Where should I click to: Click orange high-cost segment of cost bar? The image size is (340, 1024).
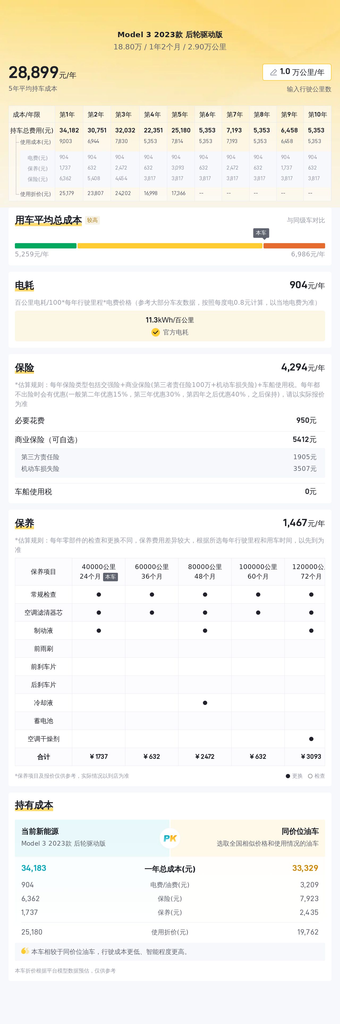tap(294, 246)
